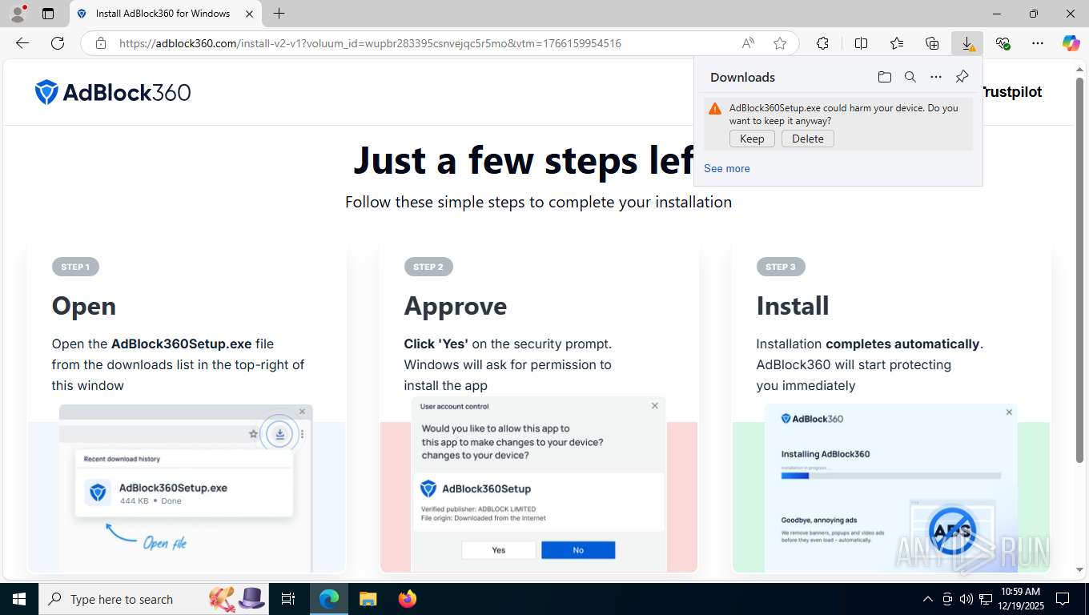Click the Approve step UAC illustration

click(539, 484)
